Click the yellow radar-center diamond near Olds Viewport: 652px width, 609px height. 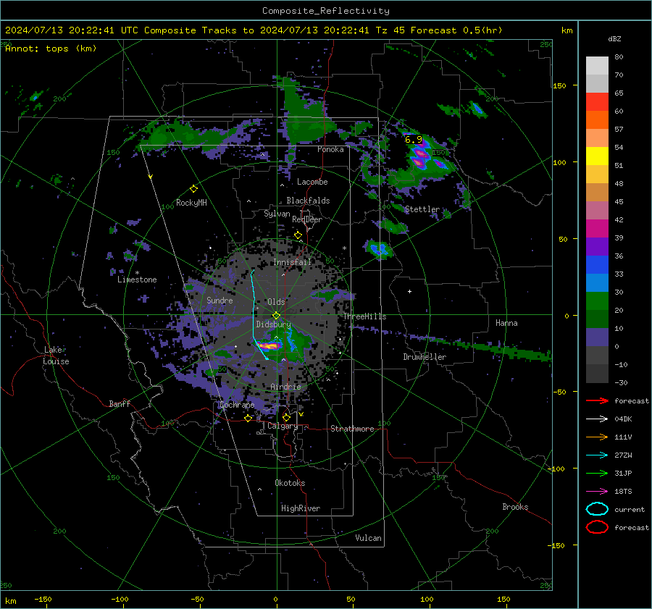[277, 316]
